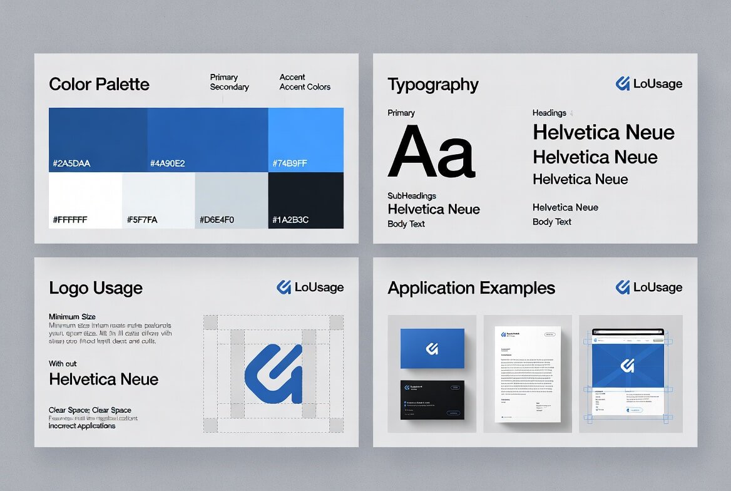Click the LoUsage logo on the Typography card
This screenshot has width=731, height=491.
649,83
